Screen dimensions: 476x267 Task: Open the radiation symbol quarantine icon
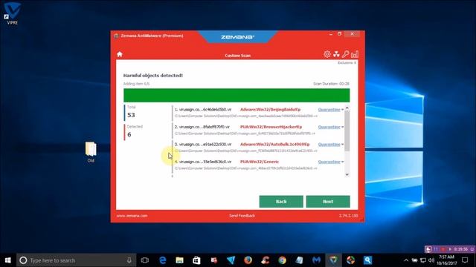336,54
